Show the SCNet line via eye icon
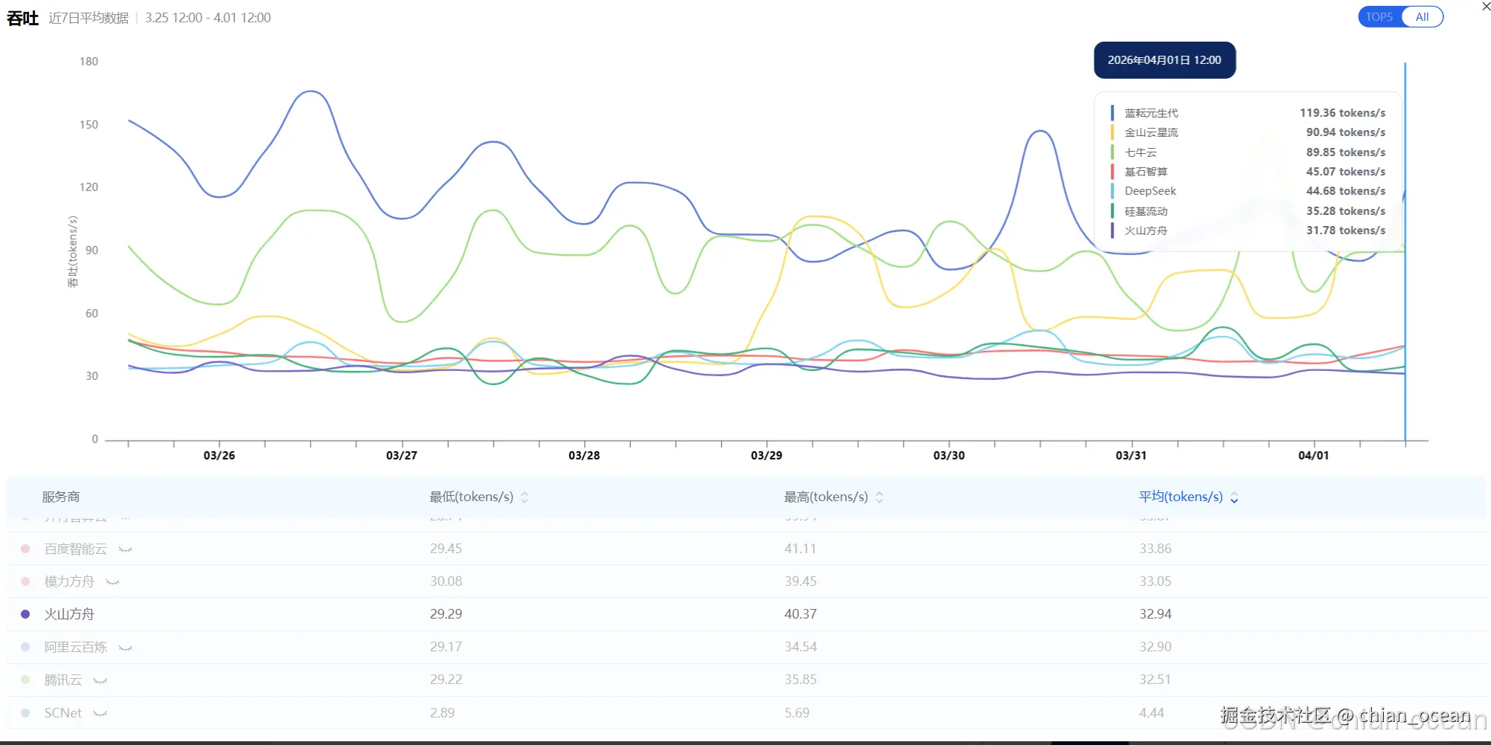Screen dimensions: 1491x745 point(100,713)
